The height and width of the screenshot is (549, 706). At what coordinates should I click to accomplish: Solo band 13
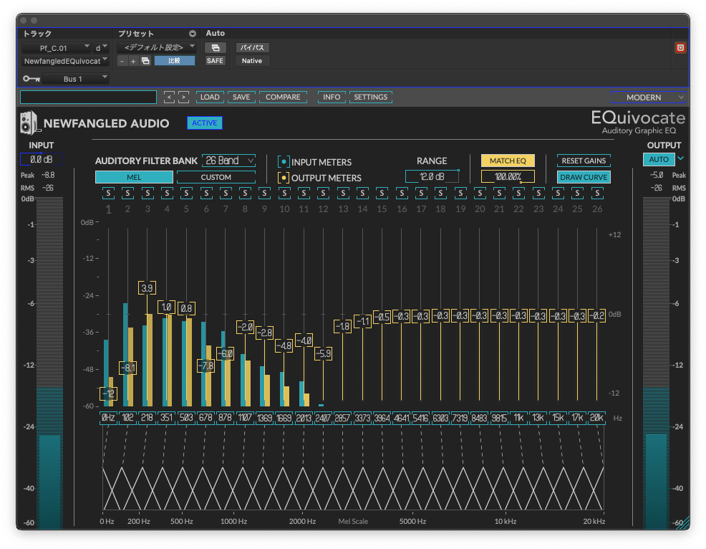tap(343, 194)
